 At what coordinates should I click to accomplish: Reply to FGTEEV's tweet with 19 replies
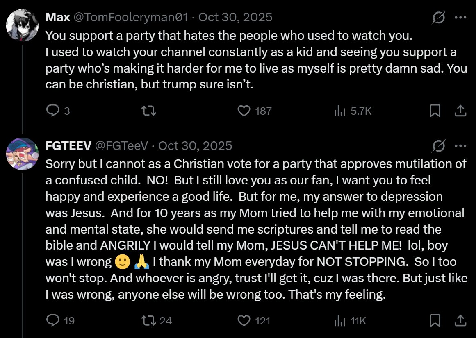(53, 320)
